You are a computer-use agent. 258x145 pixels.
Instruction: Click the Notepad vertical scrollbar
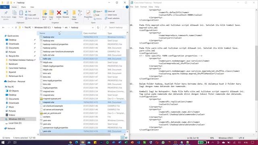(x=256, y=72)
